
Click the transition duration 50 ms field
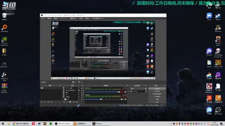139,91
